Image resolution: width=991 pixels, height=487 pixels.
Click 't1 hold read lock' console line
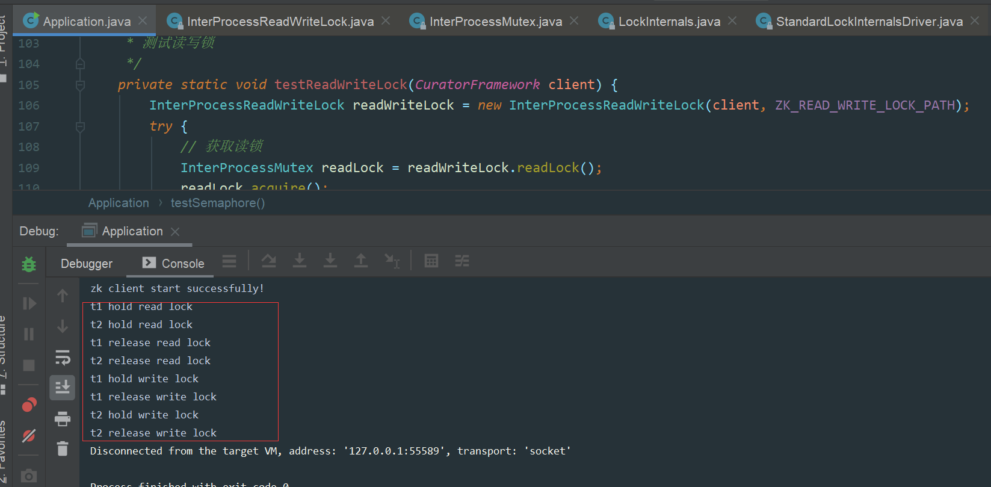click(141, 306)
